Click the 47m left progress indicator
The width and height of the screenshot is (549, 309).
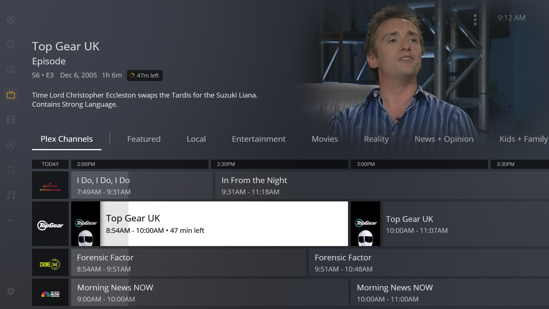[144, 76]
